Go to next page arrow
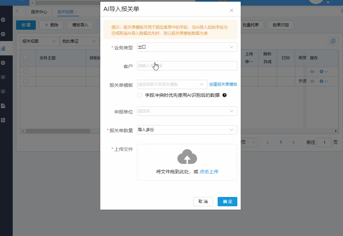The width and height of the screenshot is (343, 236). pyautogui.click(x=294, y=143)
